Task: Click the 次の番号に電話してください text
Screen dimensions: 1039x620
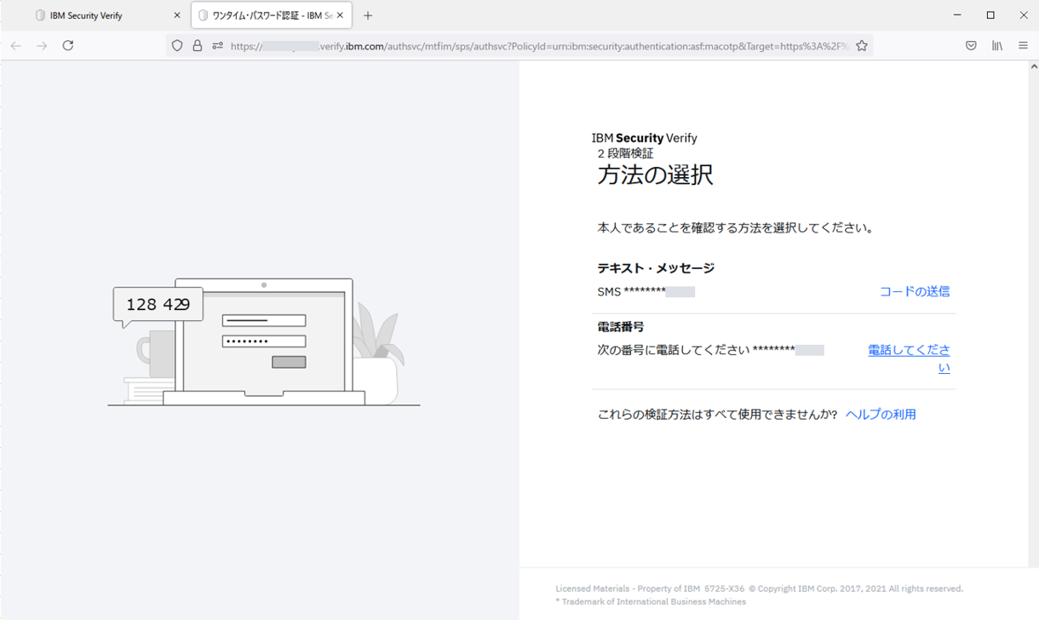Action: click(x=674, y=350)
